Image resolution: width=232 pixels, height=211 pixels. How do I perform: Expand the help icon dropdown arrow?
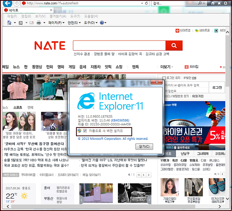pyautogui.click(x=105, y=23)
